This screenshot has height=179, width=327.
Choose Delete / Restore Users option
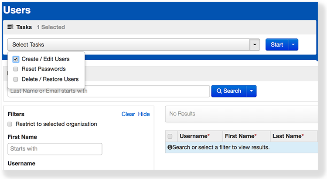(50, 79)
